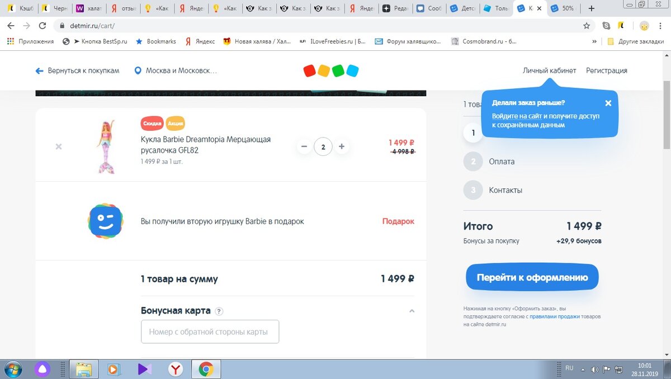671x379 pixels.
Task: Open the Cosmobrand.ru bookmark
Action: (484, 41)
